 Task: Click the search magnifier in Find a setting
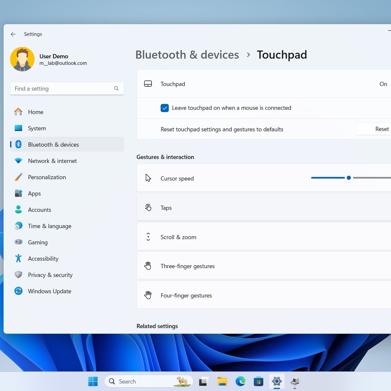point(116,89)
